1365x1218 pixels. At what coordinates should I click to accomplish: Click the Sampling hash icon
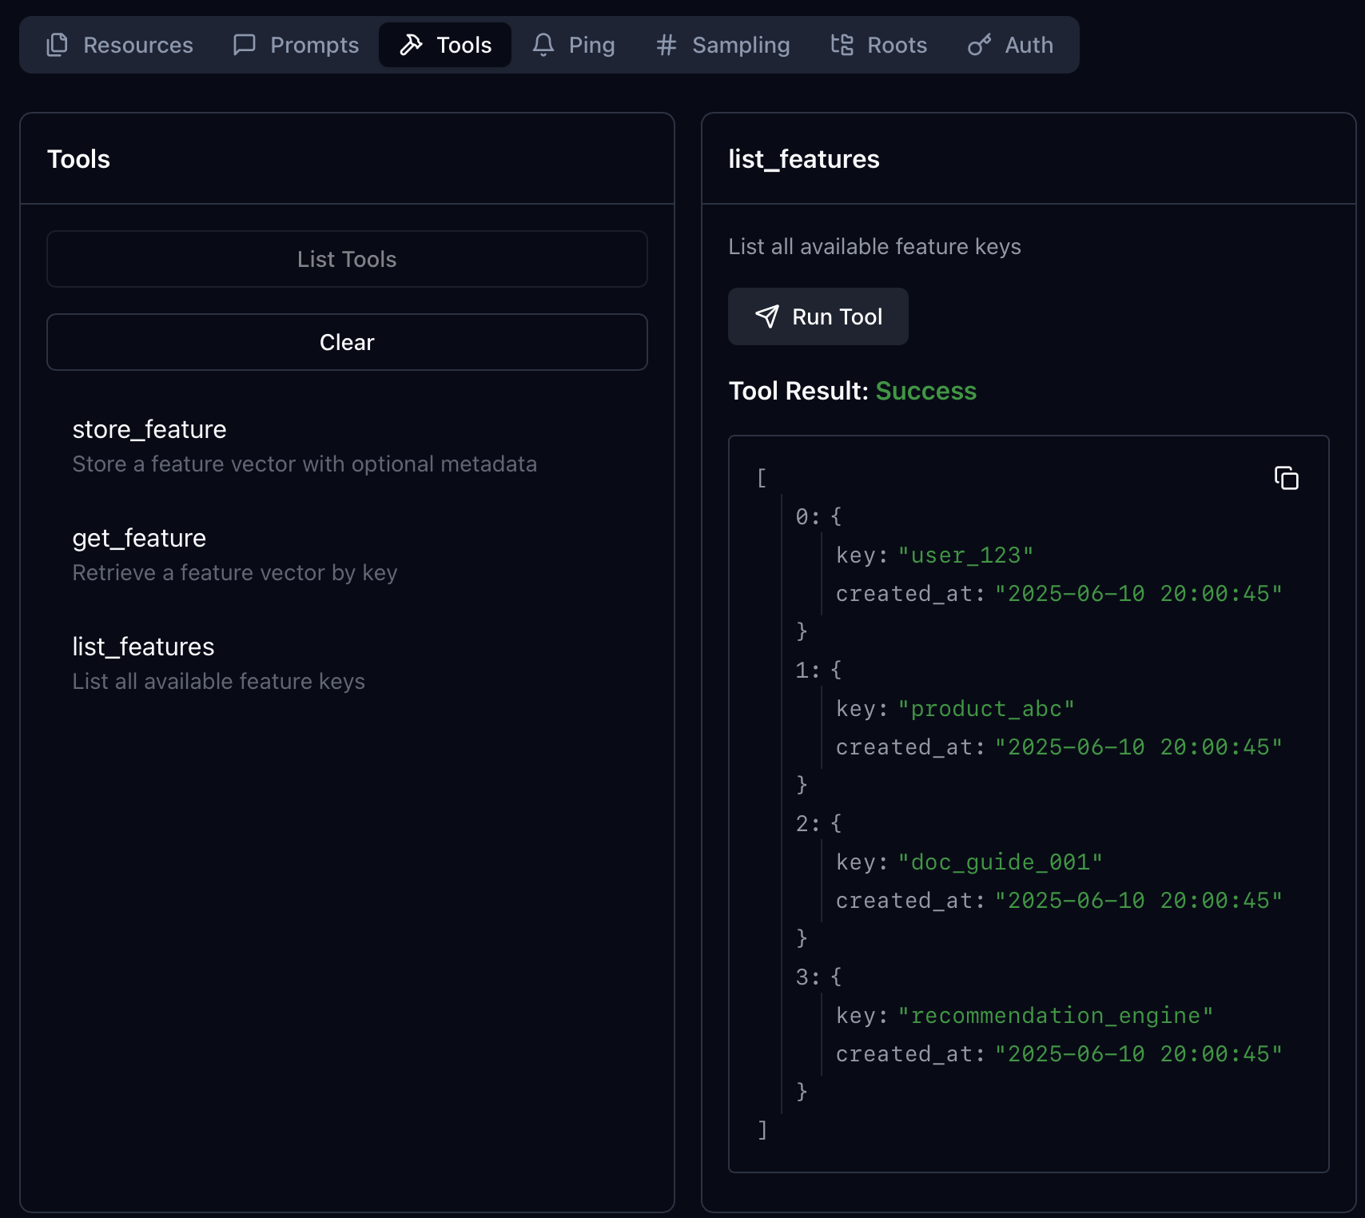667,45
